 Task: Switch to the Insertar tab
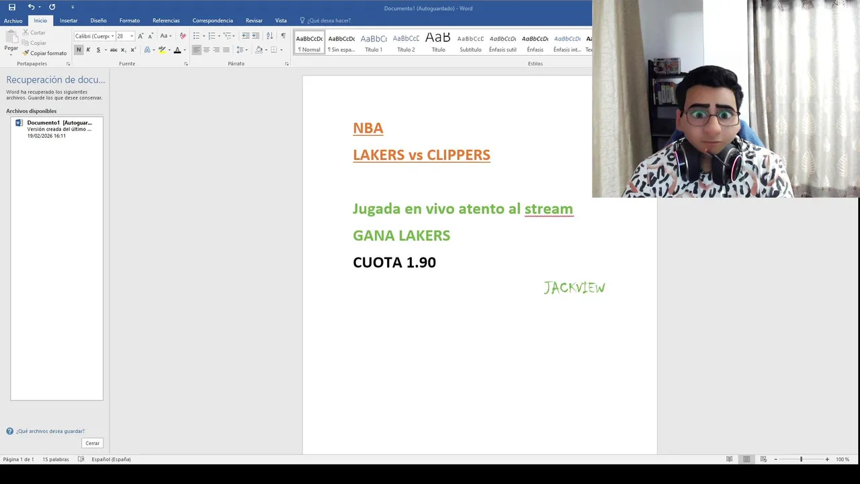(x=69, y=21)
